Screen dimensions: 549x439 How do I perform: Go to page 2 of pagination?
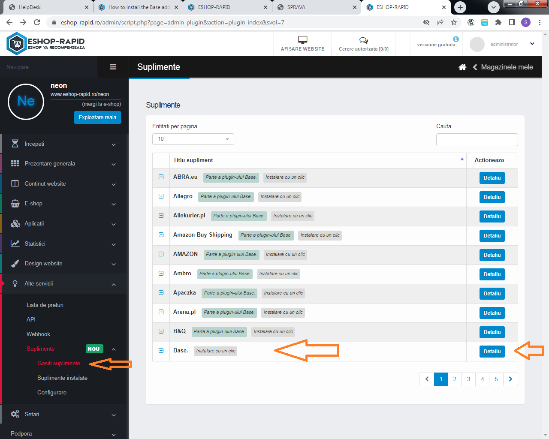(455, 379)
